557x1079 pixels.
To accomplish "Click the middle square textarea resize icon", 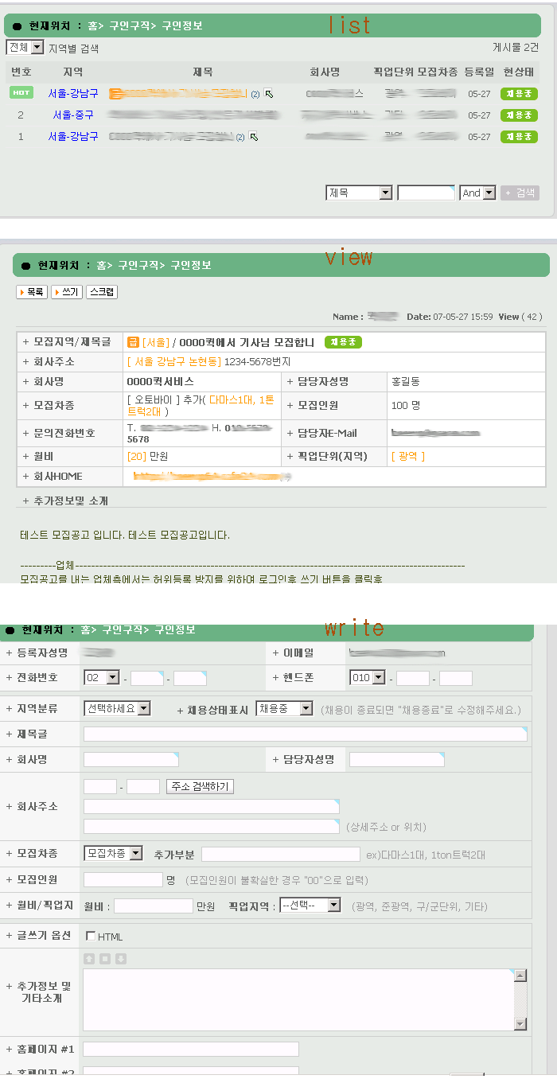I will click(x=105, y=959).
